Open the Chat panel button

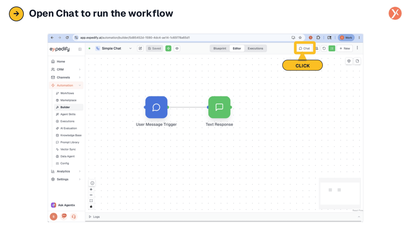[304, 48]
